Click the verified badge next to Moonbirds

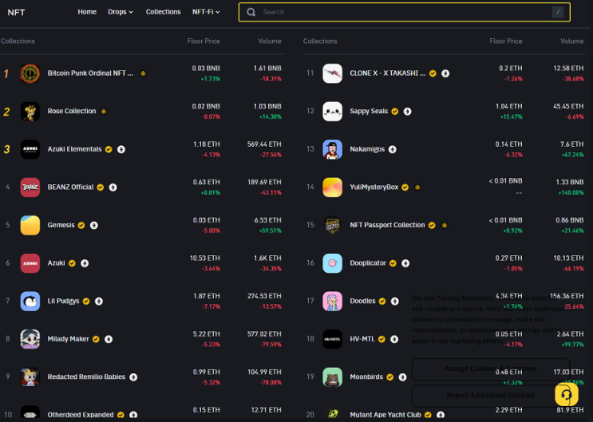click(x=390, y=377)
